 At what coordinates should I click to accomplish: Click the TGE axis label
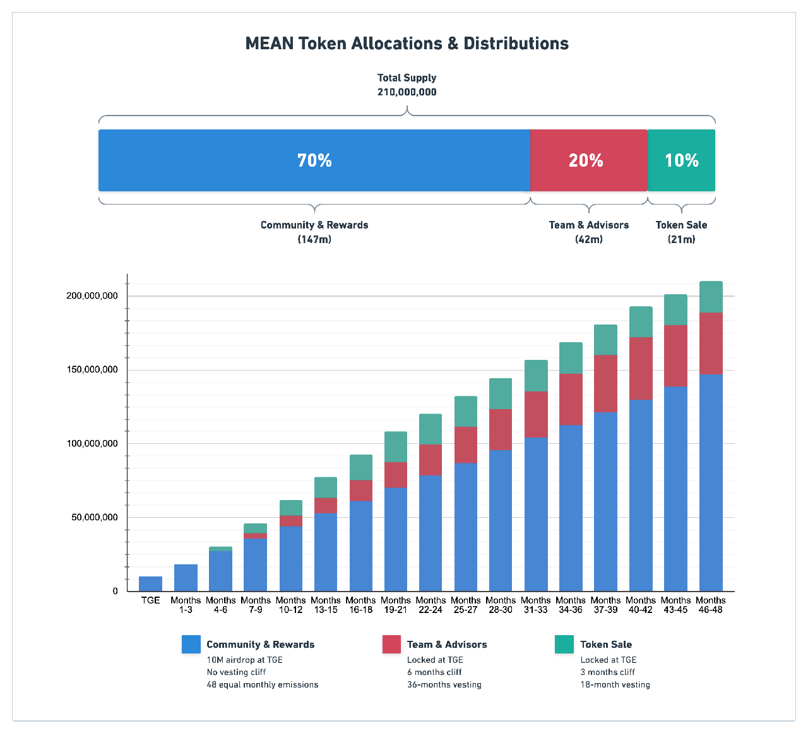click(x=151, y=600)
